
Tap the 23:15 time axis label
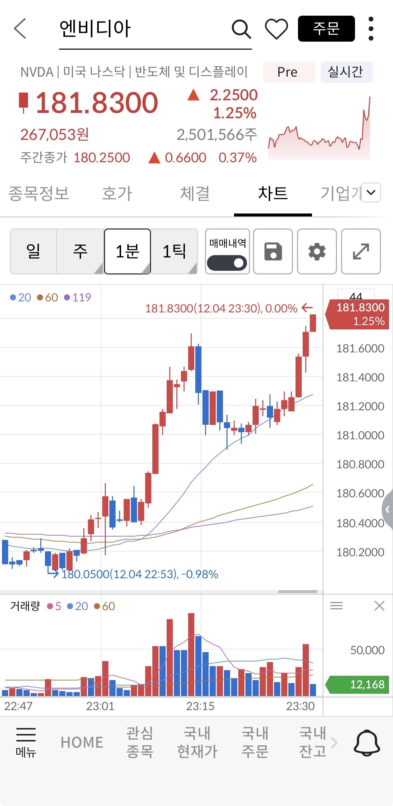(x=200, y=706)
